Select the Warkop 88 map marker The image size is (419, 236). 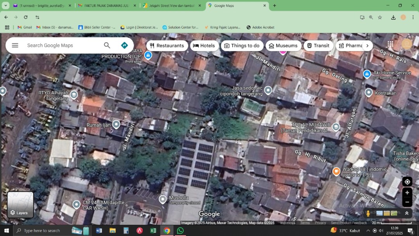tap(336, 171)
